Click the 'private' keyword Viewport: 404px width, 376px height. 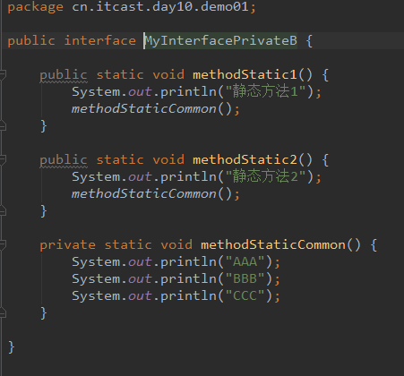coord(68,245)
